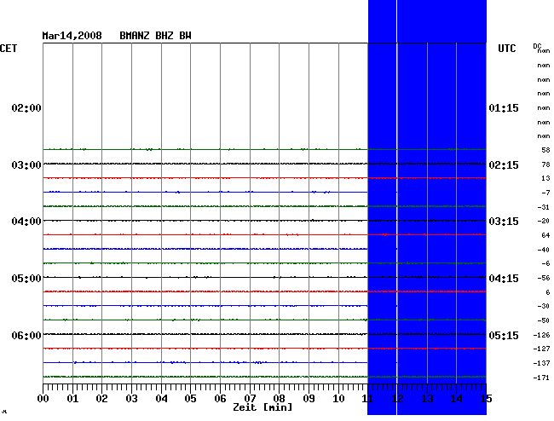
Task: Click the 01 minute axis label
Action: click(x=72, y=399)
